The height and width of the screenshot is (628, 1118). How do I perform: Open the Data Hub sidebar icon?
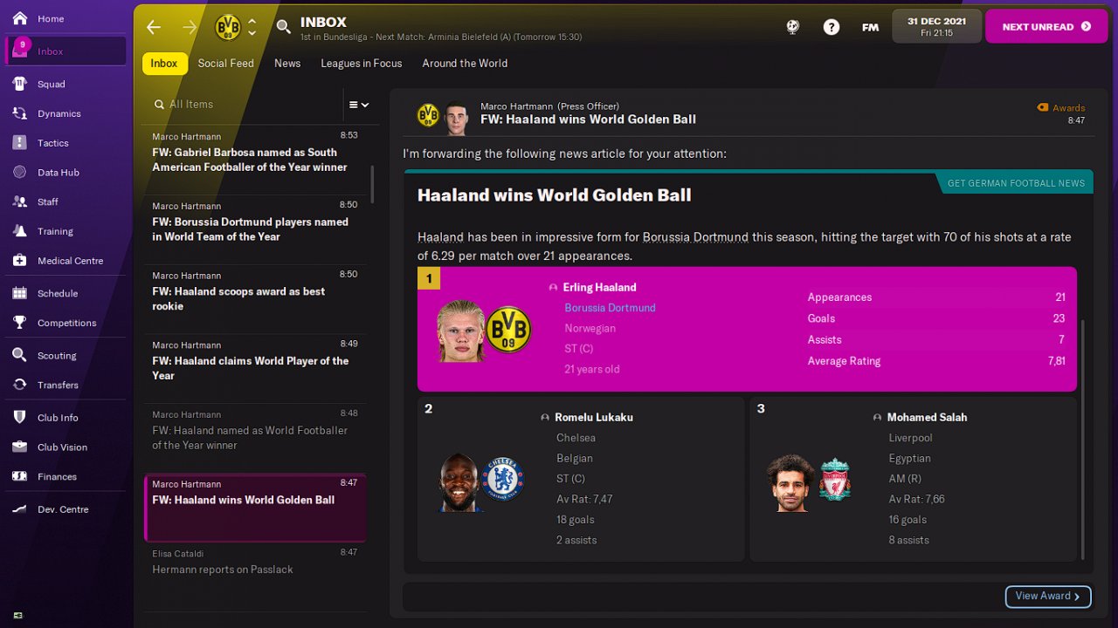(19, 173)
